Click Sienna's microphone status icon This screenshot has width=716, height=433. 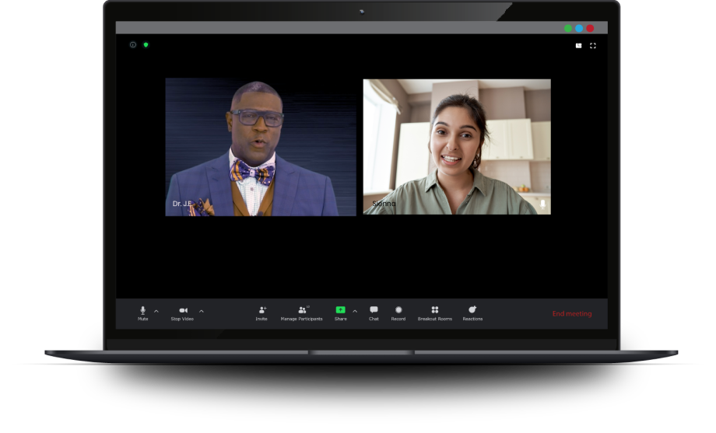click(x=542, y=204)
